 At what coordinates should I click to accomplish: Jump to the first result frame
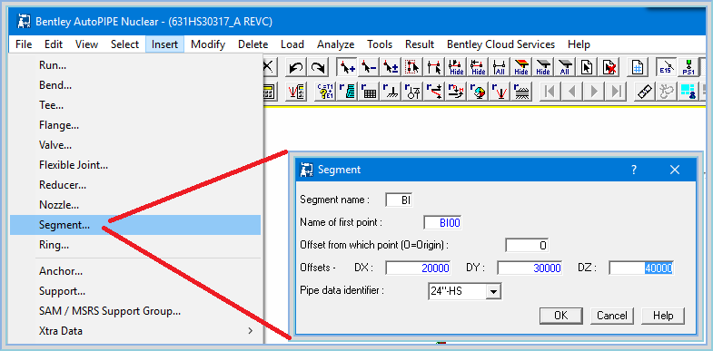(x=550, y=92)
